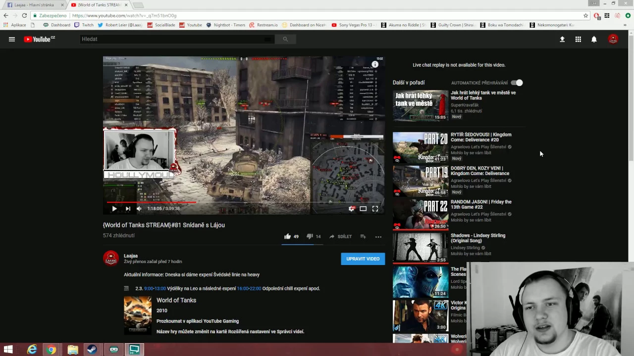Show the video info card
This screenshot has width=634, height=356.
coord(375,64)
